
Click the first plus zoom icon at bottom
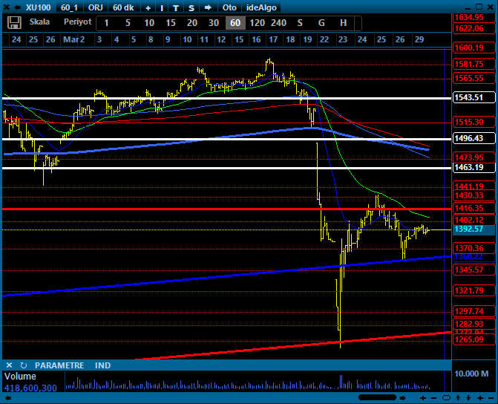tap(423, 398)
